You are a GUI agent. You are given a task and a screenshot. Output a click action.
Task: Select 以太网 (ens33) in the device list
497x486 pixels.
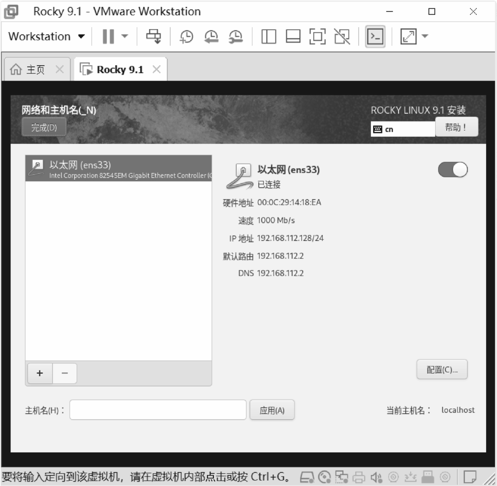[119, 168]
